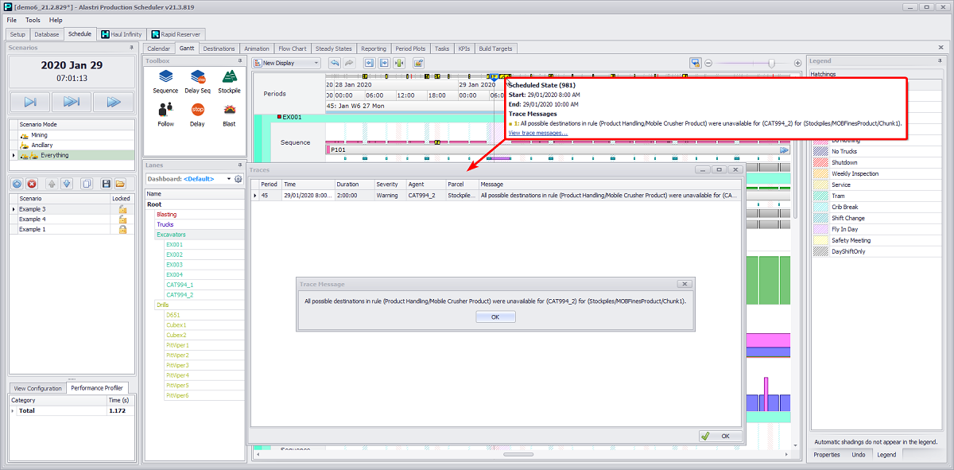Pin the Toolbox panel

pyautogui.click(x=239, y=60)
